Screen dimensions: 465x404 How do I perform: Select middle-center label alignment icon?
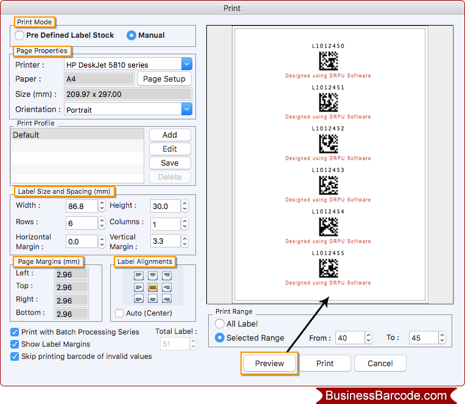click(x=153, y=287)
